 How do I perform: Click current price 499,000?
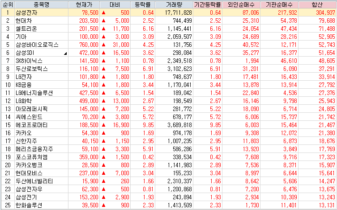tap(89, 101)
